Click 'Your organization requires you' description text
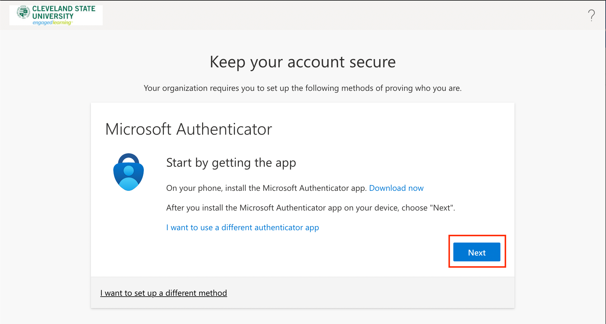This screenshot has height=324, width=606. tap(303, 88)
